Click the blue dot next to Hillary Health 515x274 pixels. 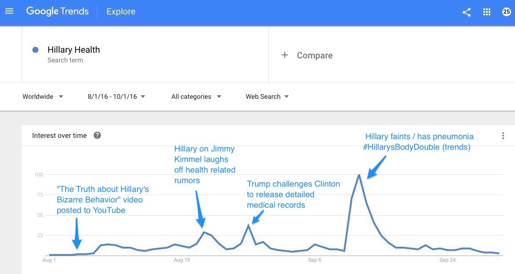35,50
